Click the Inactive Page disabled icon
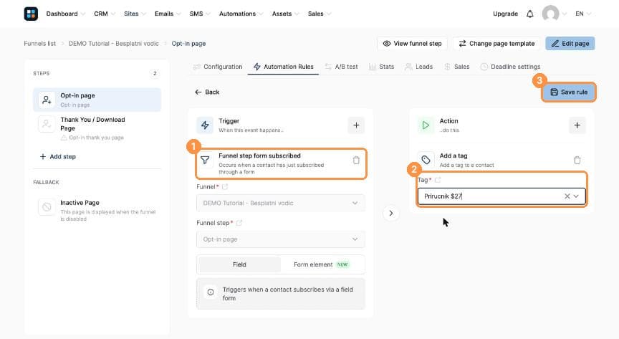The image size is (619, 339). pyautogui.click(x=47, y=207)
